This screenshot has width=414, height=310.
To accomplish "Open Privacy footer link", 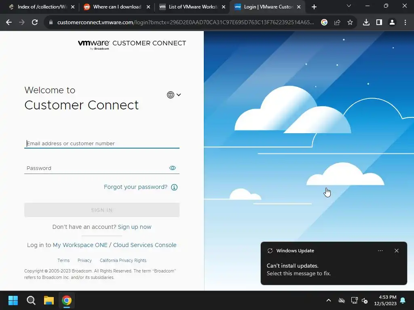I will [x=84, y=260].
